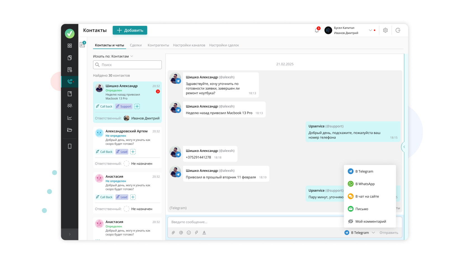470x264 pixels.
Task: Open the team people icon in sidebar
Action: point(70,106)
